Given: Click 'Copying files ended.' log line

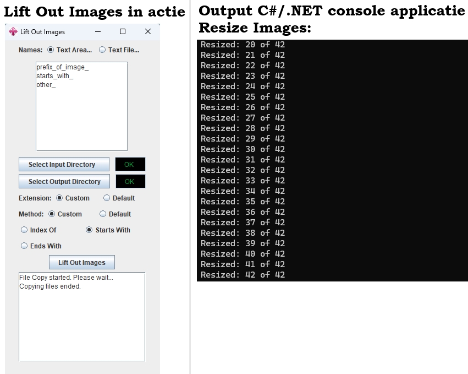Looking at the screenshot, I should click(x=50, y=286).
